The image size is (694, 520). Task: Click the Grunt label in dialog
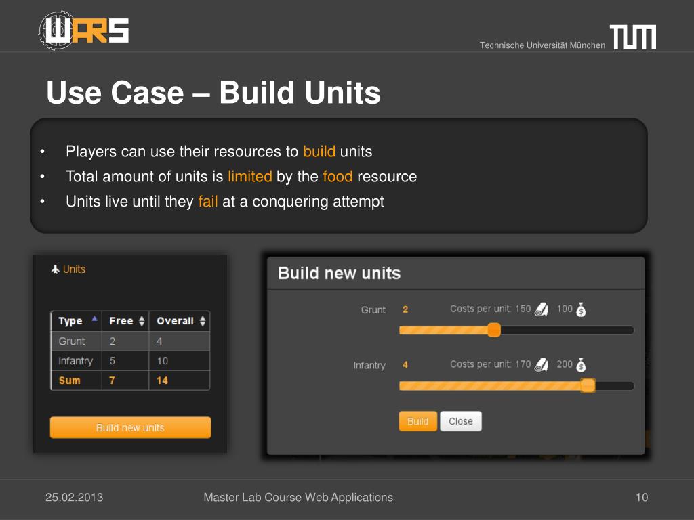[373, 310]
